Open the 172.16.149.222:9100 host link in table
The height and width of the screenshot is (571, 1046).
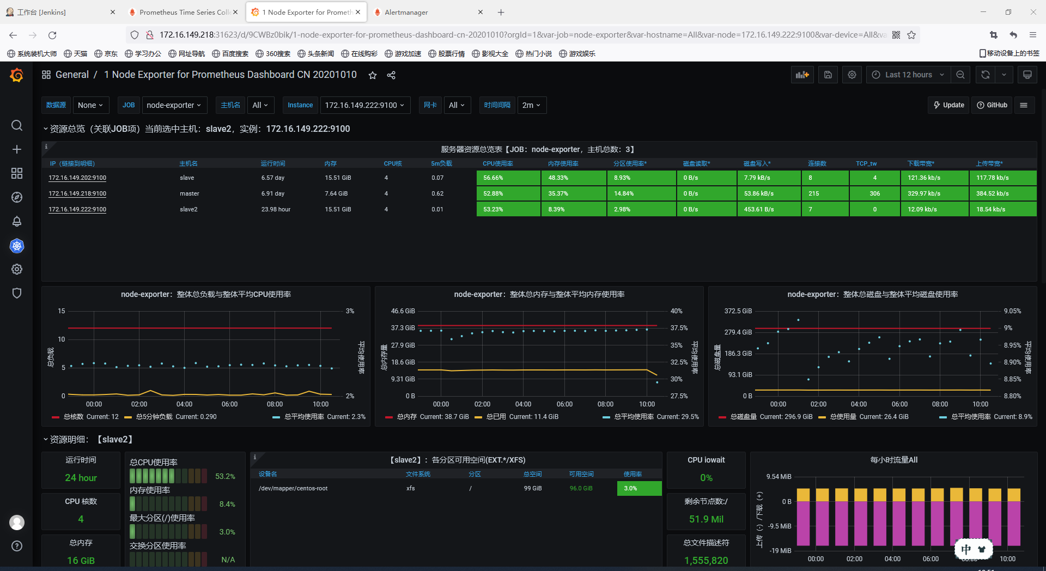tap(77, 209)
